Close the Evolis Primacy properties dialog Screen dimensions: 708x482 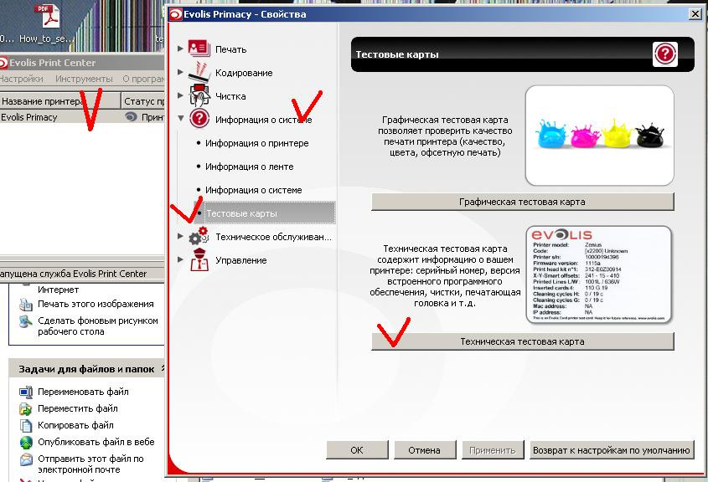point(695,14)
